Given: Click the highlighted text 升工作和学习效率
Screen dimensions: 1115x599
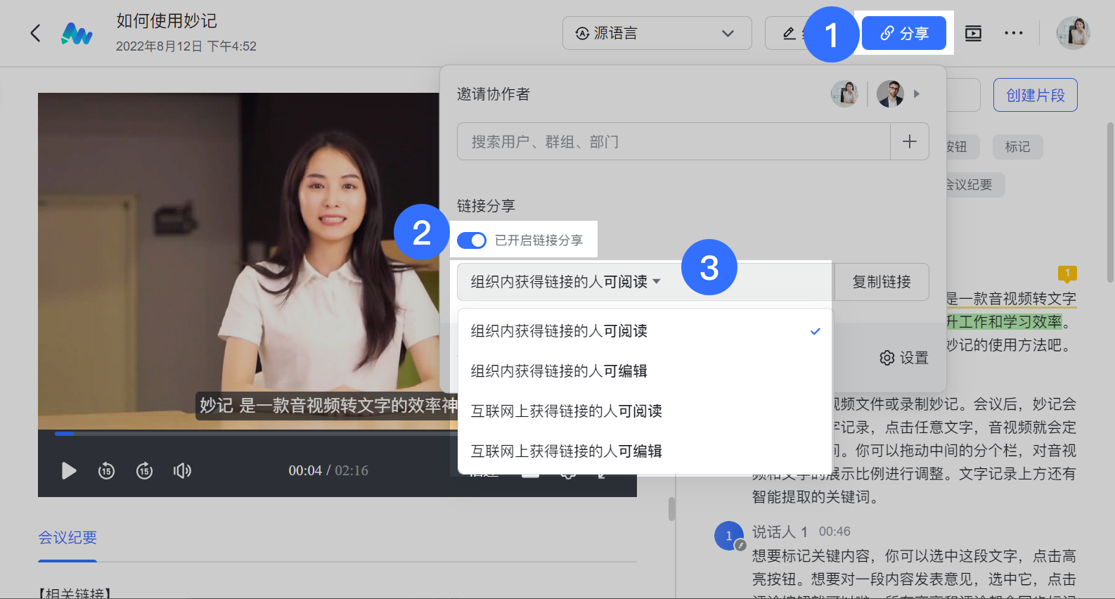Looking at the screenshot, I should (1004, 322).
